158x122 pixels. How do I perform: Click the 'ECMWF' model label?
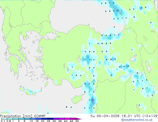pos(40,116)
